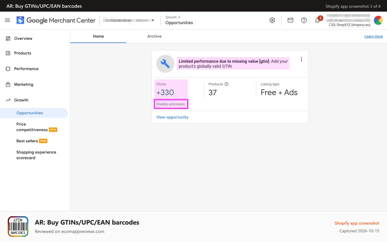Select the Marketing bag icon in sidebar
Screen dimensions: 387x242
[x=8, y=85]
